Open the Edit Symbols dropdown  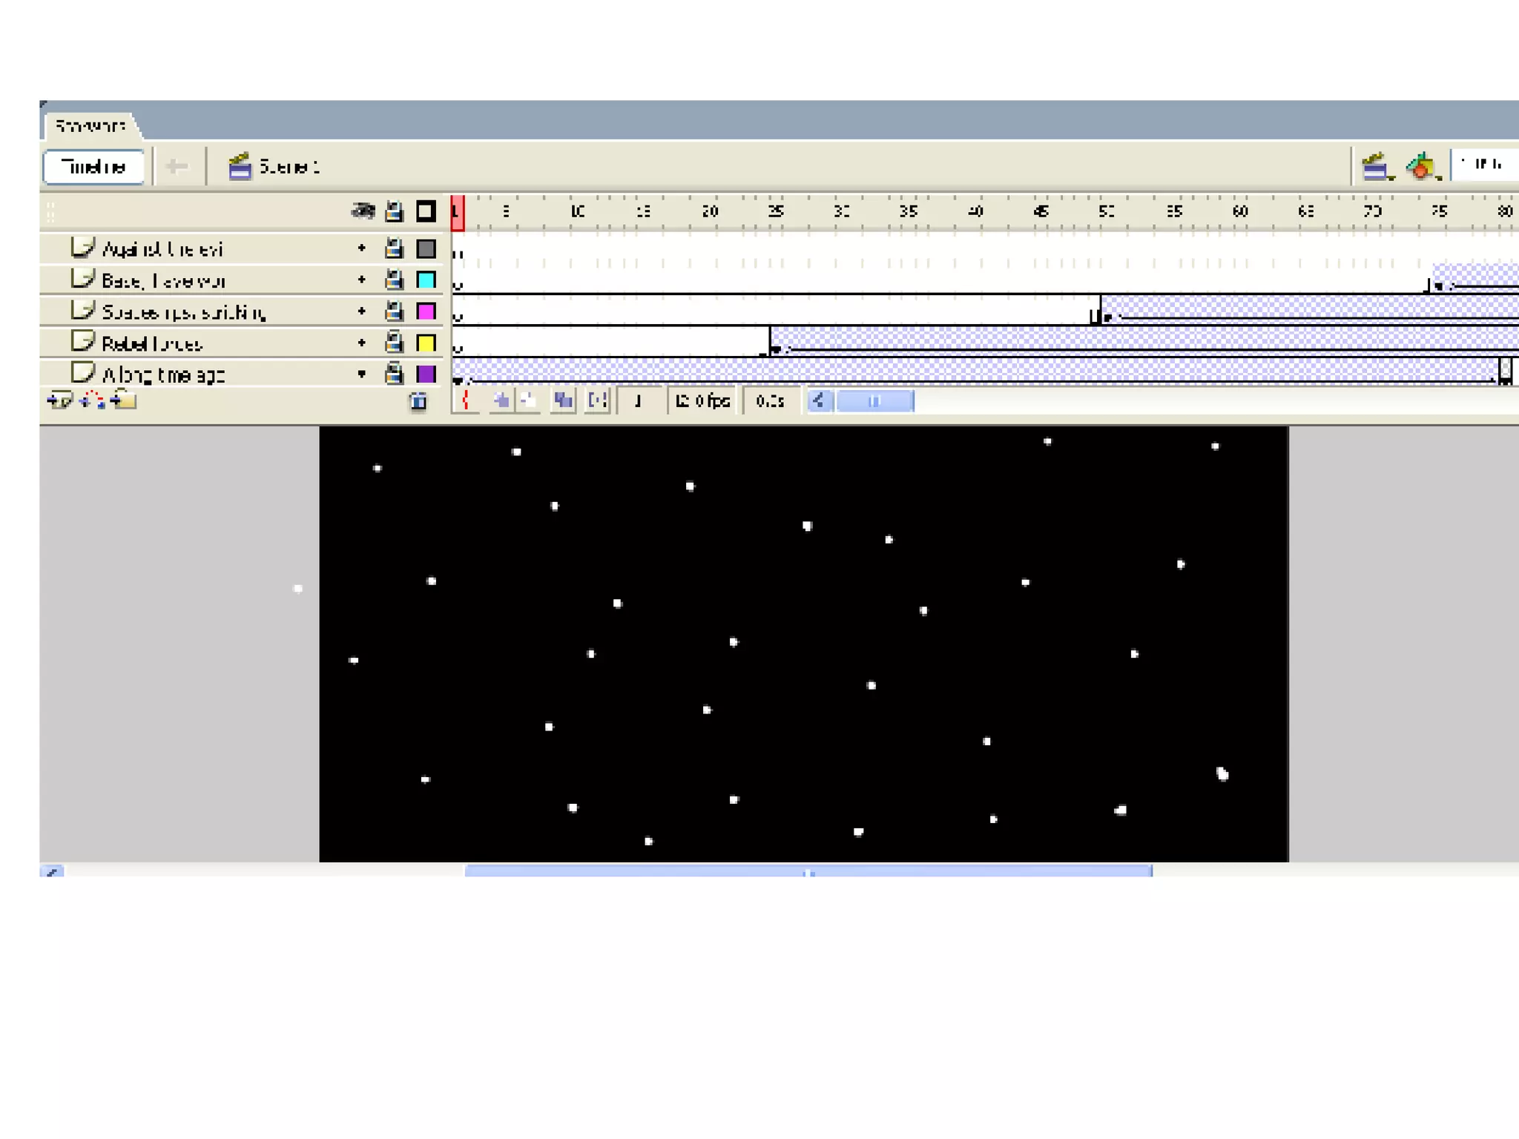(x=1422, y=167)
